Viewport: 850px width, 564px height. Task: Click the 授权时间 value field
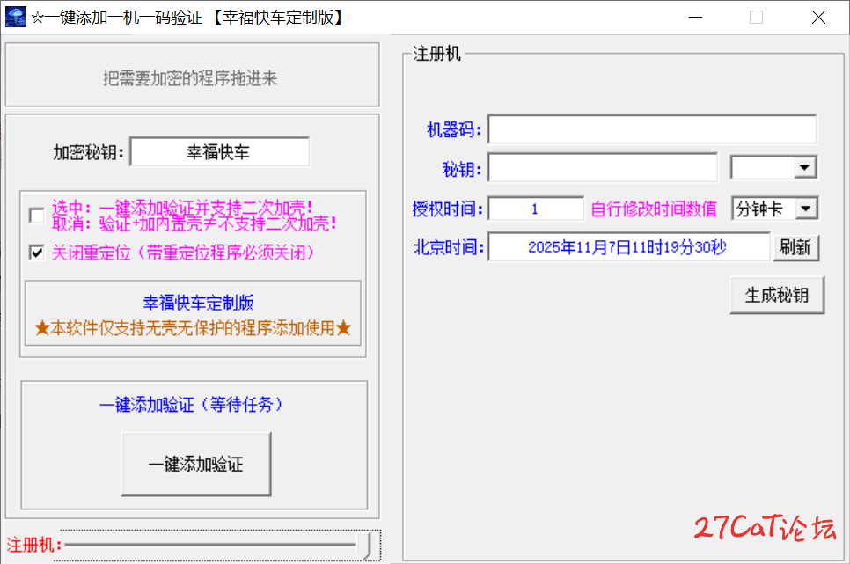pos(535,209)
